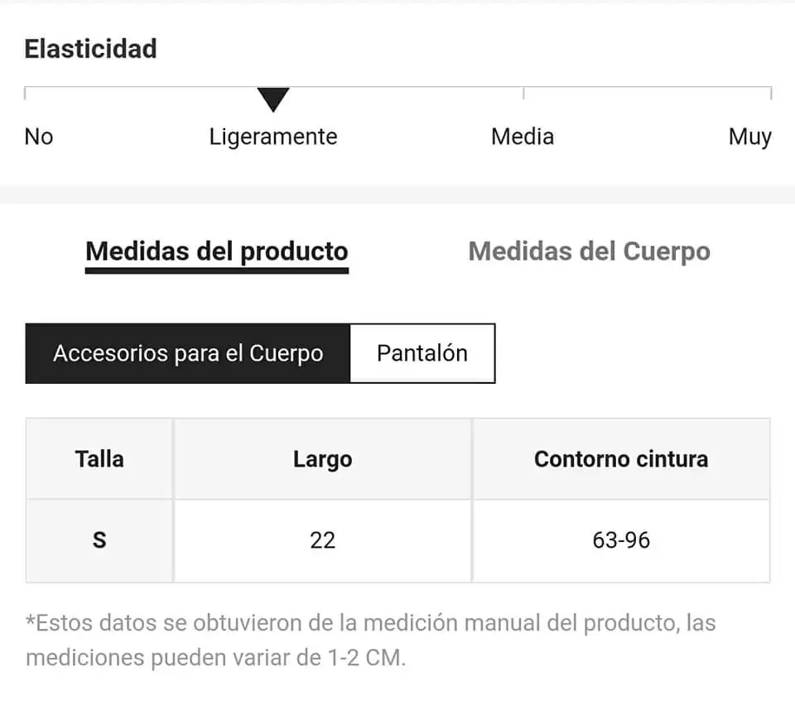Click the waist value 63-96 cell
The image size is (795, 719).
click(x=621, y=540)
